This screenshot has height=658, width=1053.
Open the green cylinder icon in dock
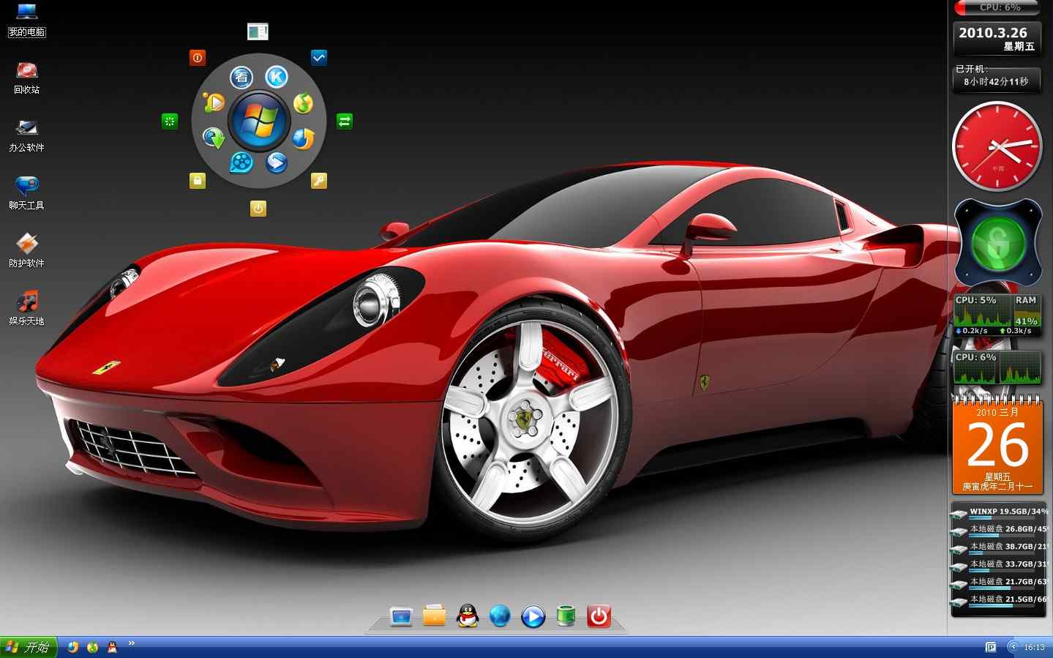(x=566, y=616)
